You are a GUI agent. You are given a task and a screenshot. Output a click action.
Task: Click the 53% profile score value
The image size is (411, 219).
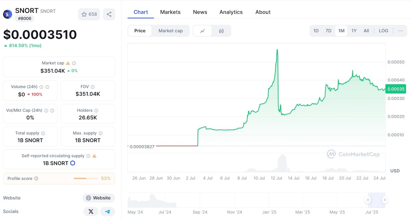pos(106,178)
